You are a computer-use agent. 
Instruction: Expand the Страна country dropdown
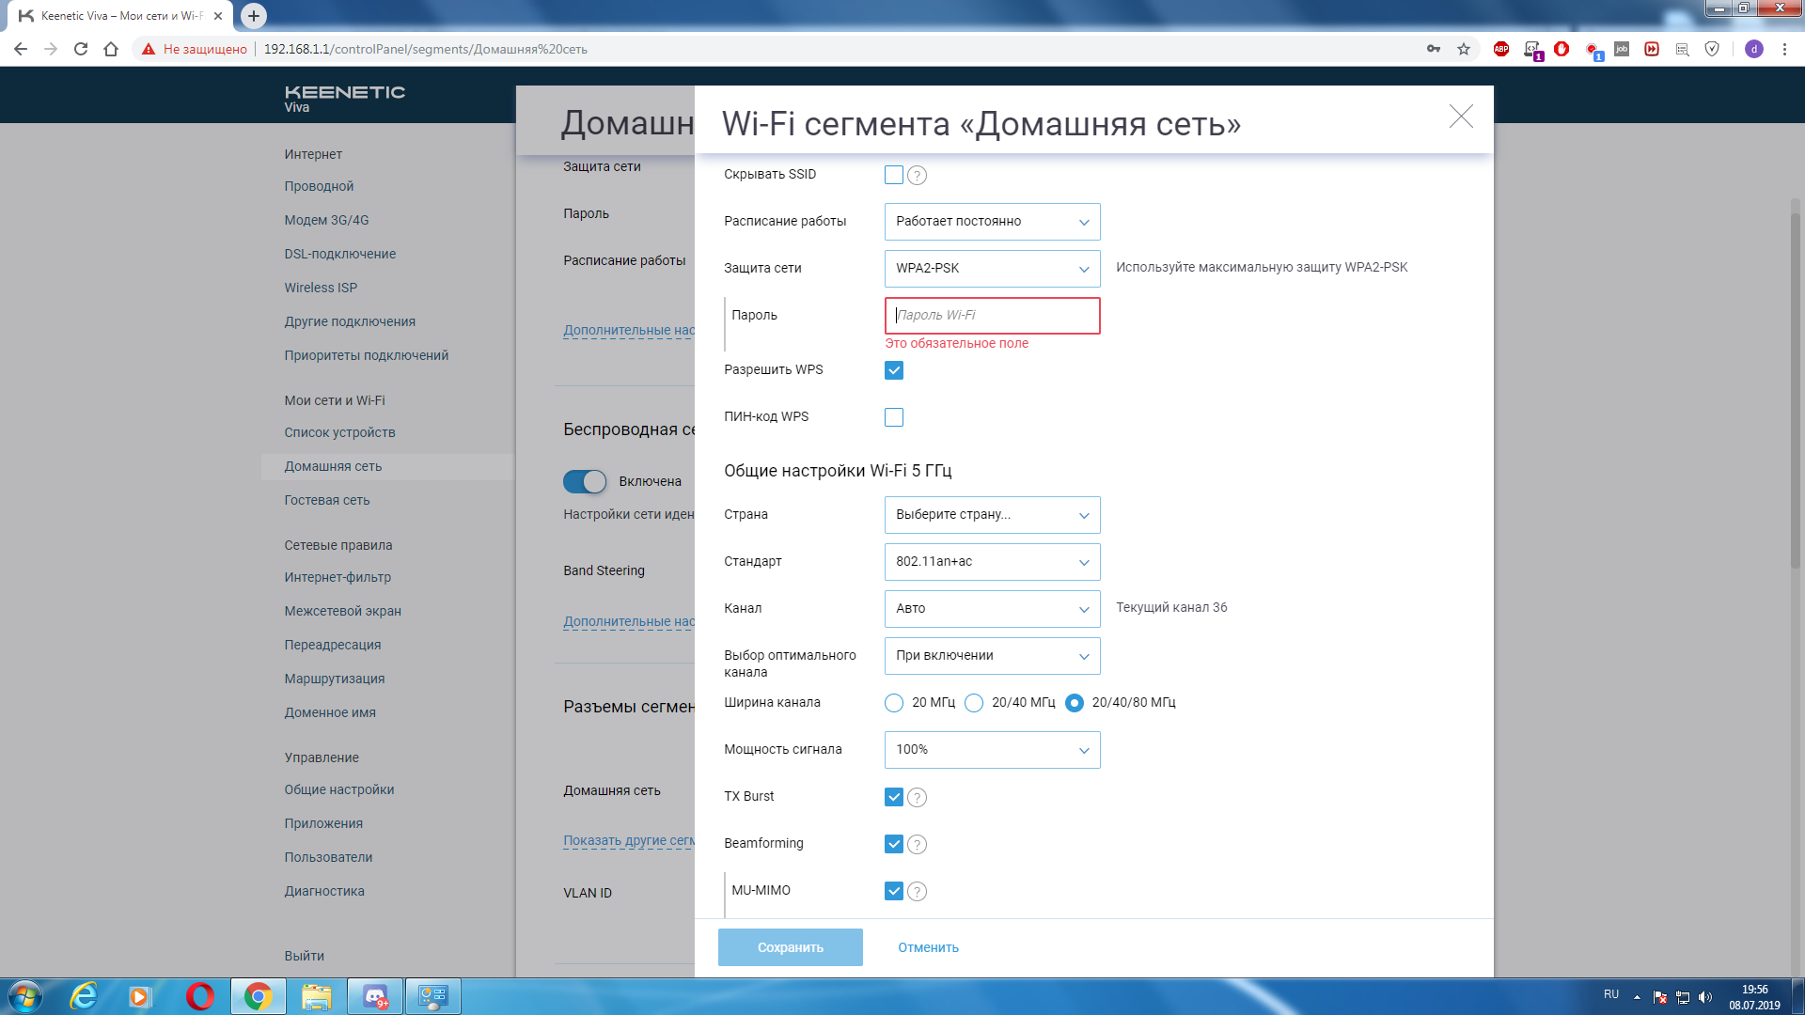click(x=992, y=515)
